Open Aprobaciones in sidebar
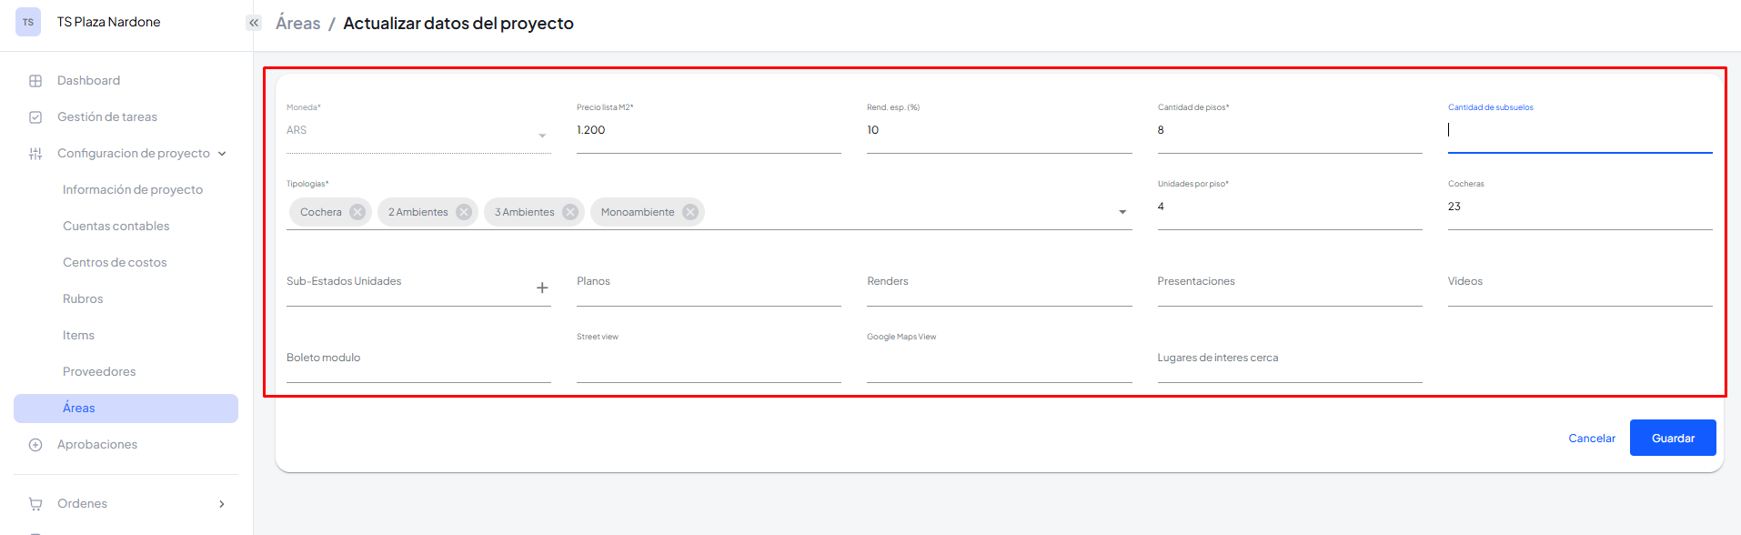 [97, 445]
